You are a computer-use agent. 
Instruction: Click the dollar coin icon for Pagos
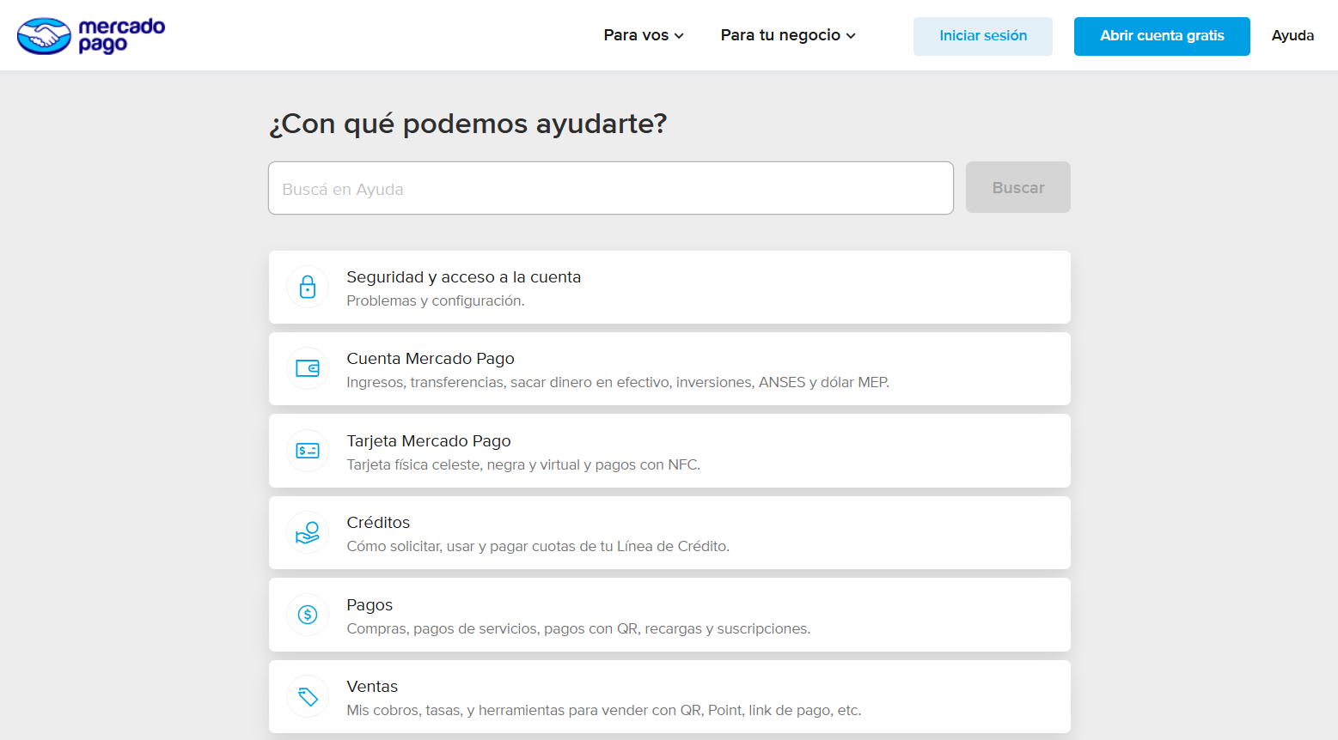point(308,615)
